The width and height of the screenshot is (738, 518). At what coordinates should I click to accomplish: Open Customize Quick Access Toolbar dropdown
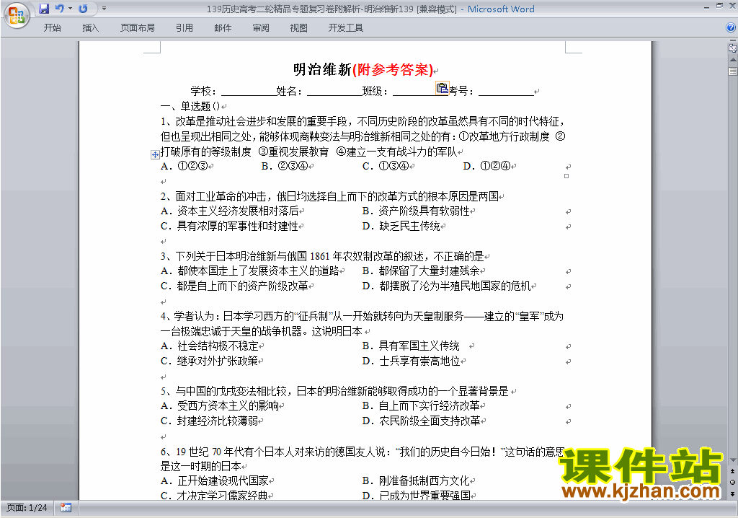104,9
